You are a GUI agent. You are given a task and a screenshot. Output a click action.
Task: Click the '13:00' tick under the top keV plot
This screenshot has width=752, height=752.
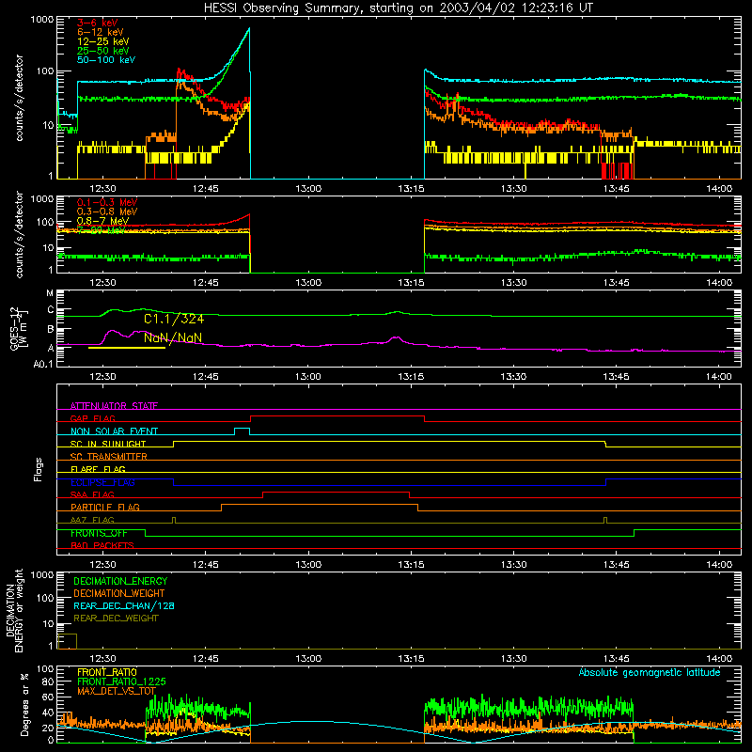[308, 189]
